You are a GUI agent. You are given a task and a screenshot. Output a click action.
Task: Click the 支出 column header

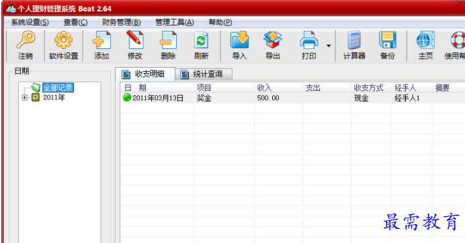[327, 88]
